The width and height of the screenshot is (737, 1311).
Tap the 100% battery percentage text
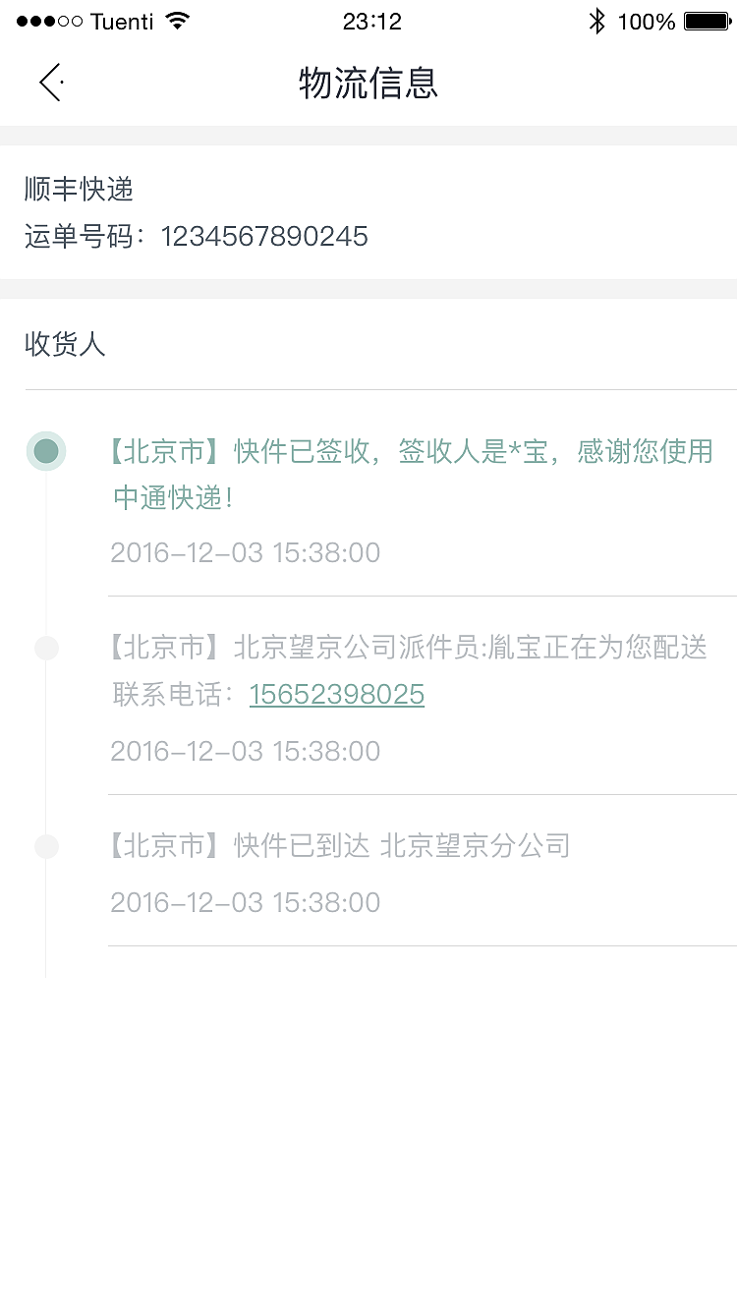(646, 22)
